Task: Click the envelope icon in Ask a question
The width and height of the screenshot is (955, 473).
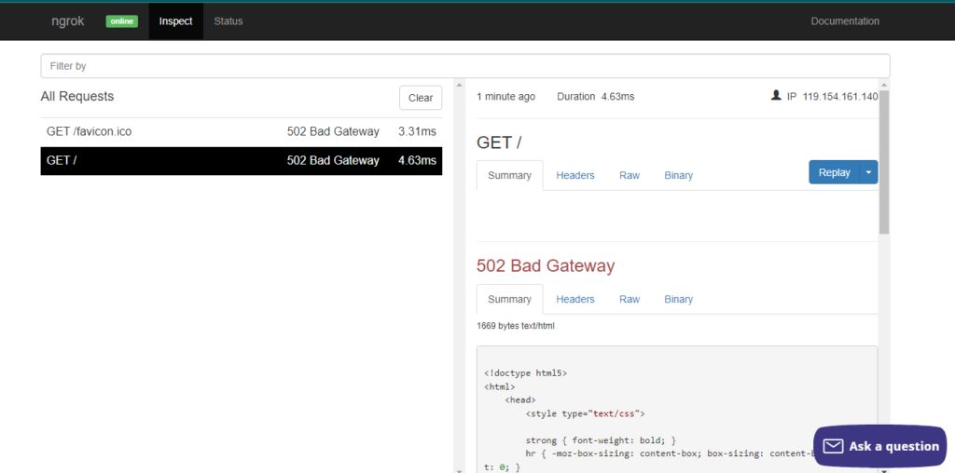Action: click(x=833, y=446)
